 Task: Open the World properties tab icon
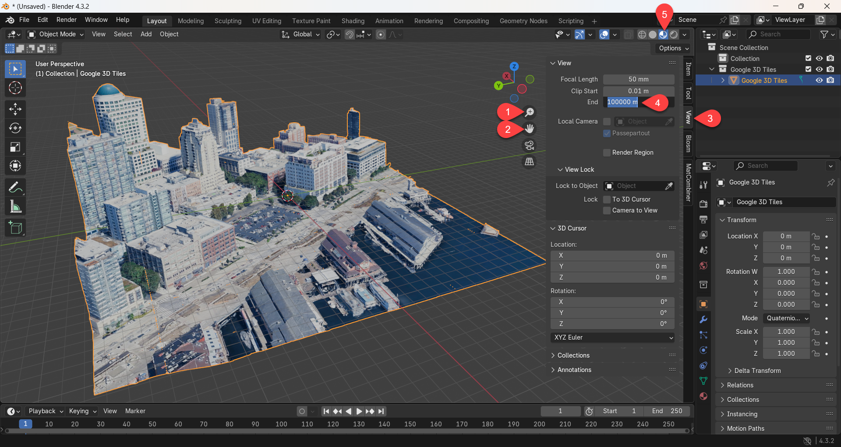pyautogui.click(x=703, y=266)
